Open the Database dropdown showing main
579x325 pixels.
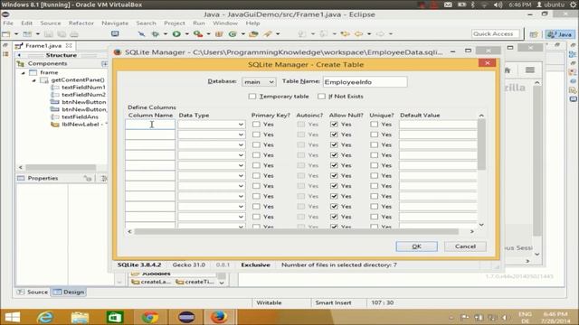point(259,82)
